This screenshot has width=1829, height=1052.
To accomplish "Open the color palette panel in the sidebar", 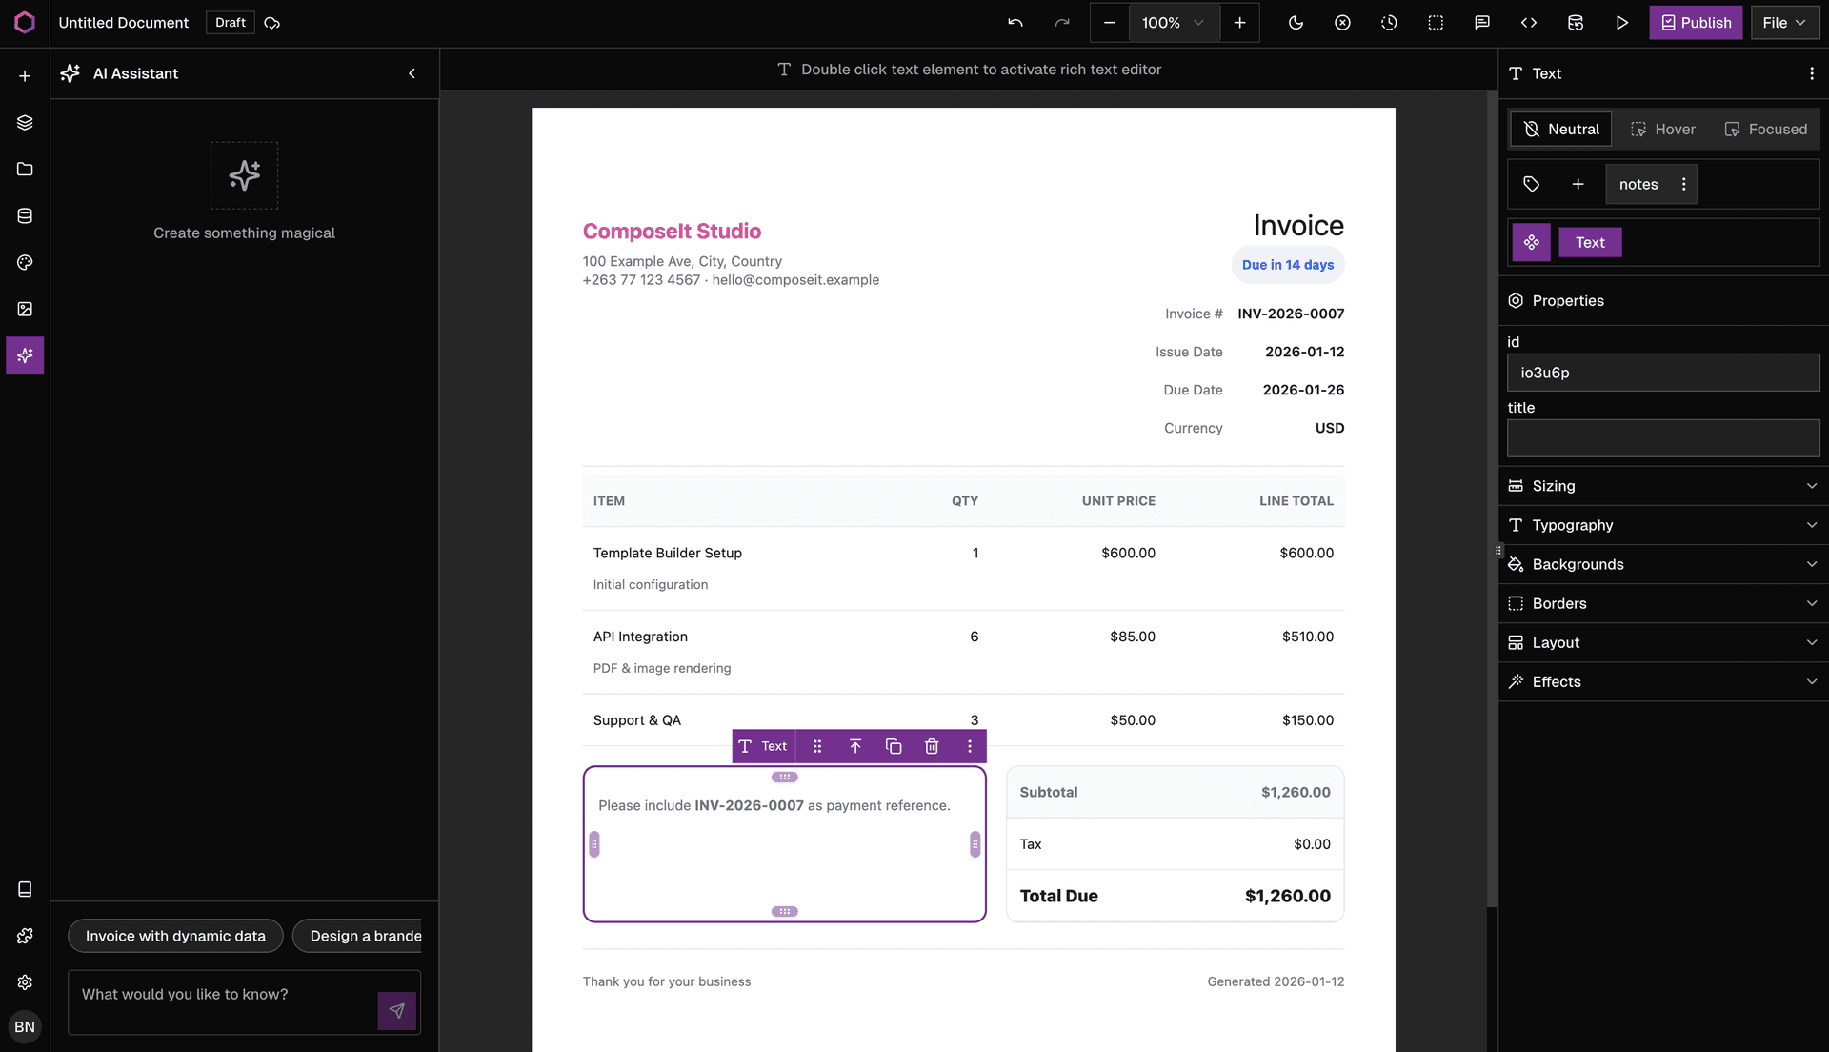I will (x=24, y=262).
